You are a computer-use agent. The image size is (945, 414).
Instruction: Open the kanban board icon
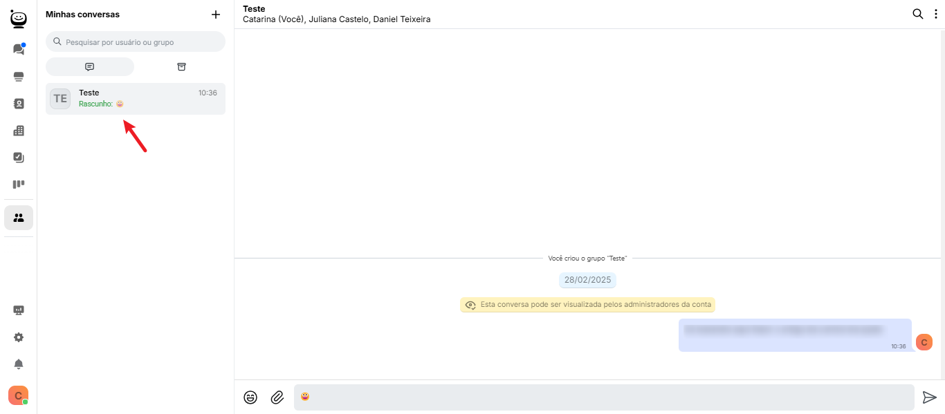pos(19,185)
